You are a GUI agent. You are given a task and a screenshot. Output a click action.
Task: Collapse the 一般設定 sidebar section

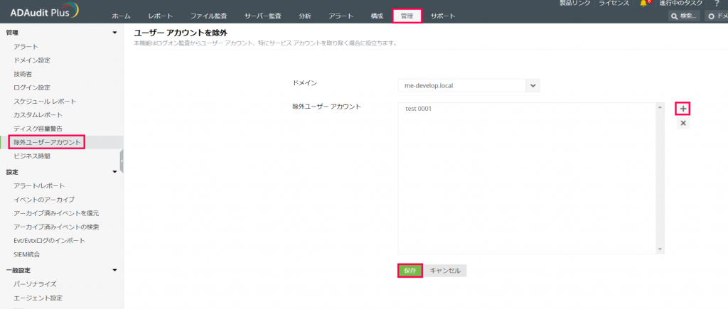click(115, 270)
